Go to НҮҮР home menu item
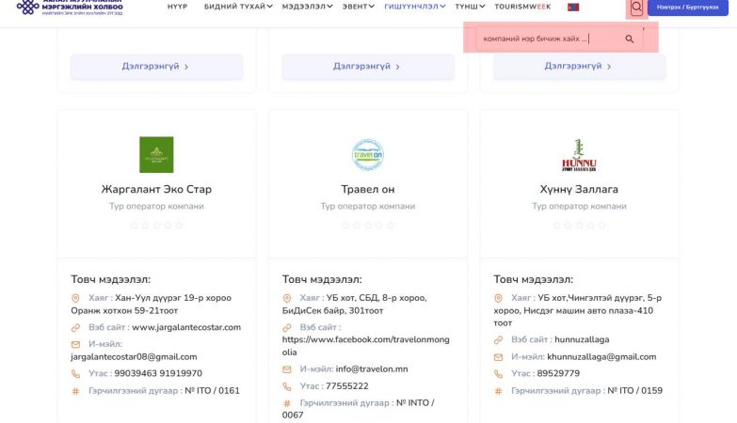 pos(177,7)
